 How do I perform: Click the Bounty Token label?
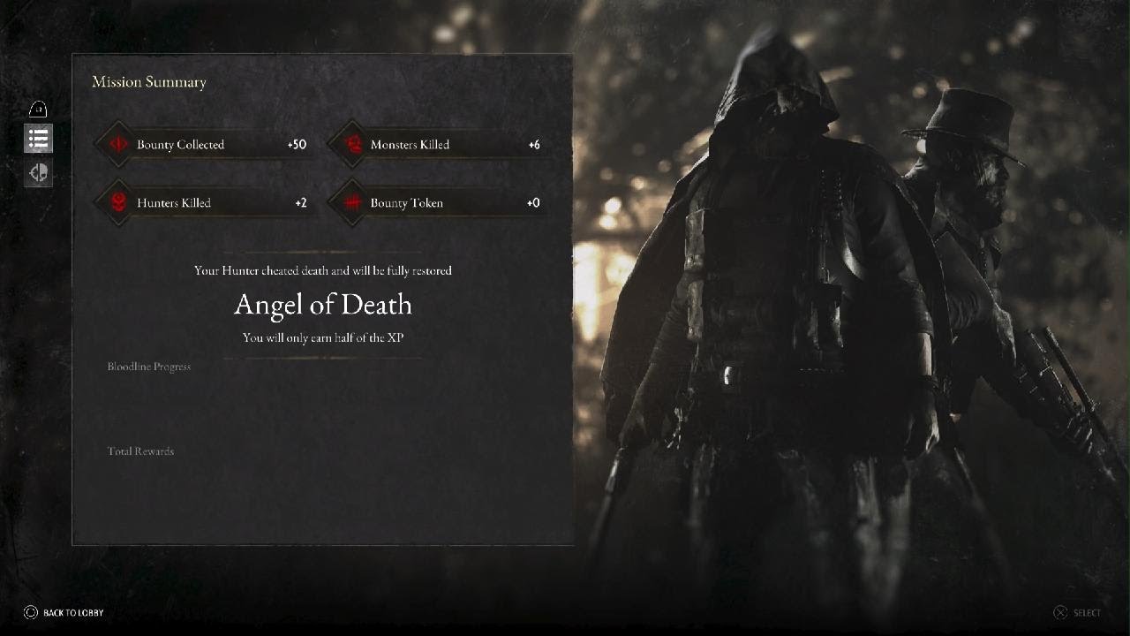coord(407,203)
